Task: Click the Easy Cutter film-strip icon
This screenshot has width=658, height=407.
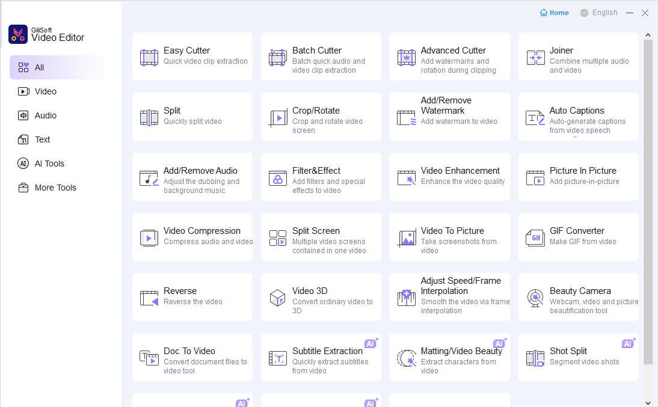Action: pyautogui.click(x=149, y=58)
